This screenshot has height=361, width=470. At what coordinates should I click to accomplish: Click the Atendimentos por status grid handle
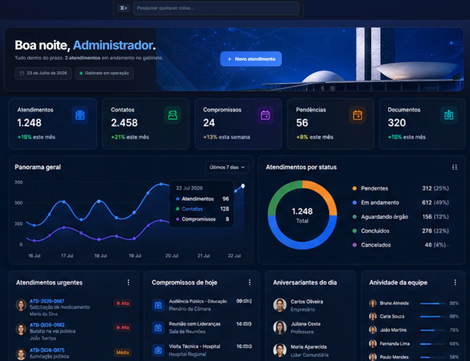(x=455, y=167)
